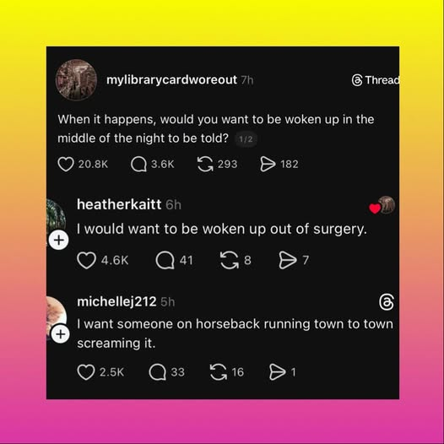
Task: Like heatherkaitt's surgery reply
Action: pos(87,260)
